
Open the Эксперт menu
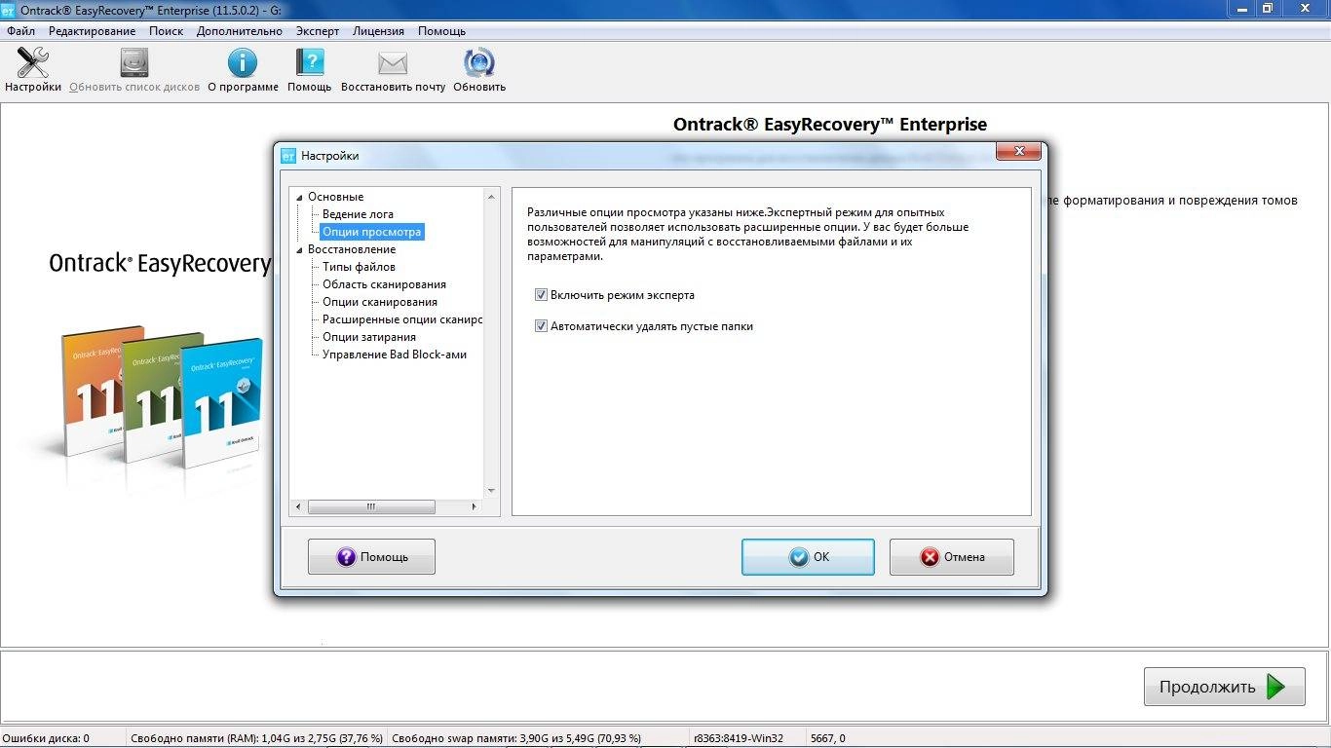click(x=318, y=31)
